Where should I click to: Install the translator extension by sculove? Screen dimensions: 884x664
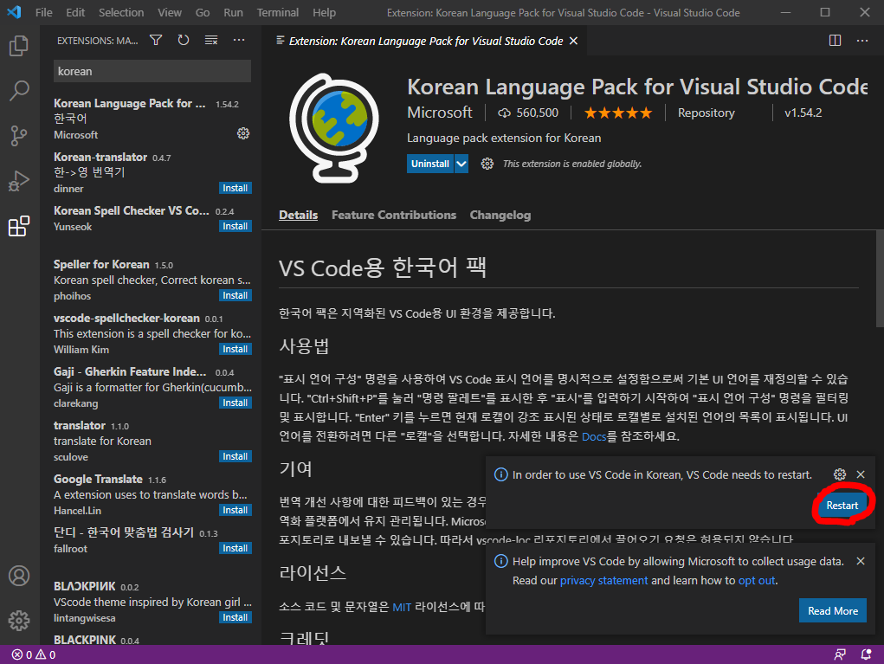(236, 456)
